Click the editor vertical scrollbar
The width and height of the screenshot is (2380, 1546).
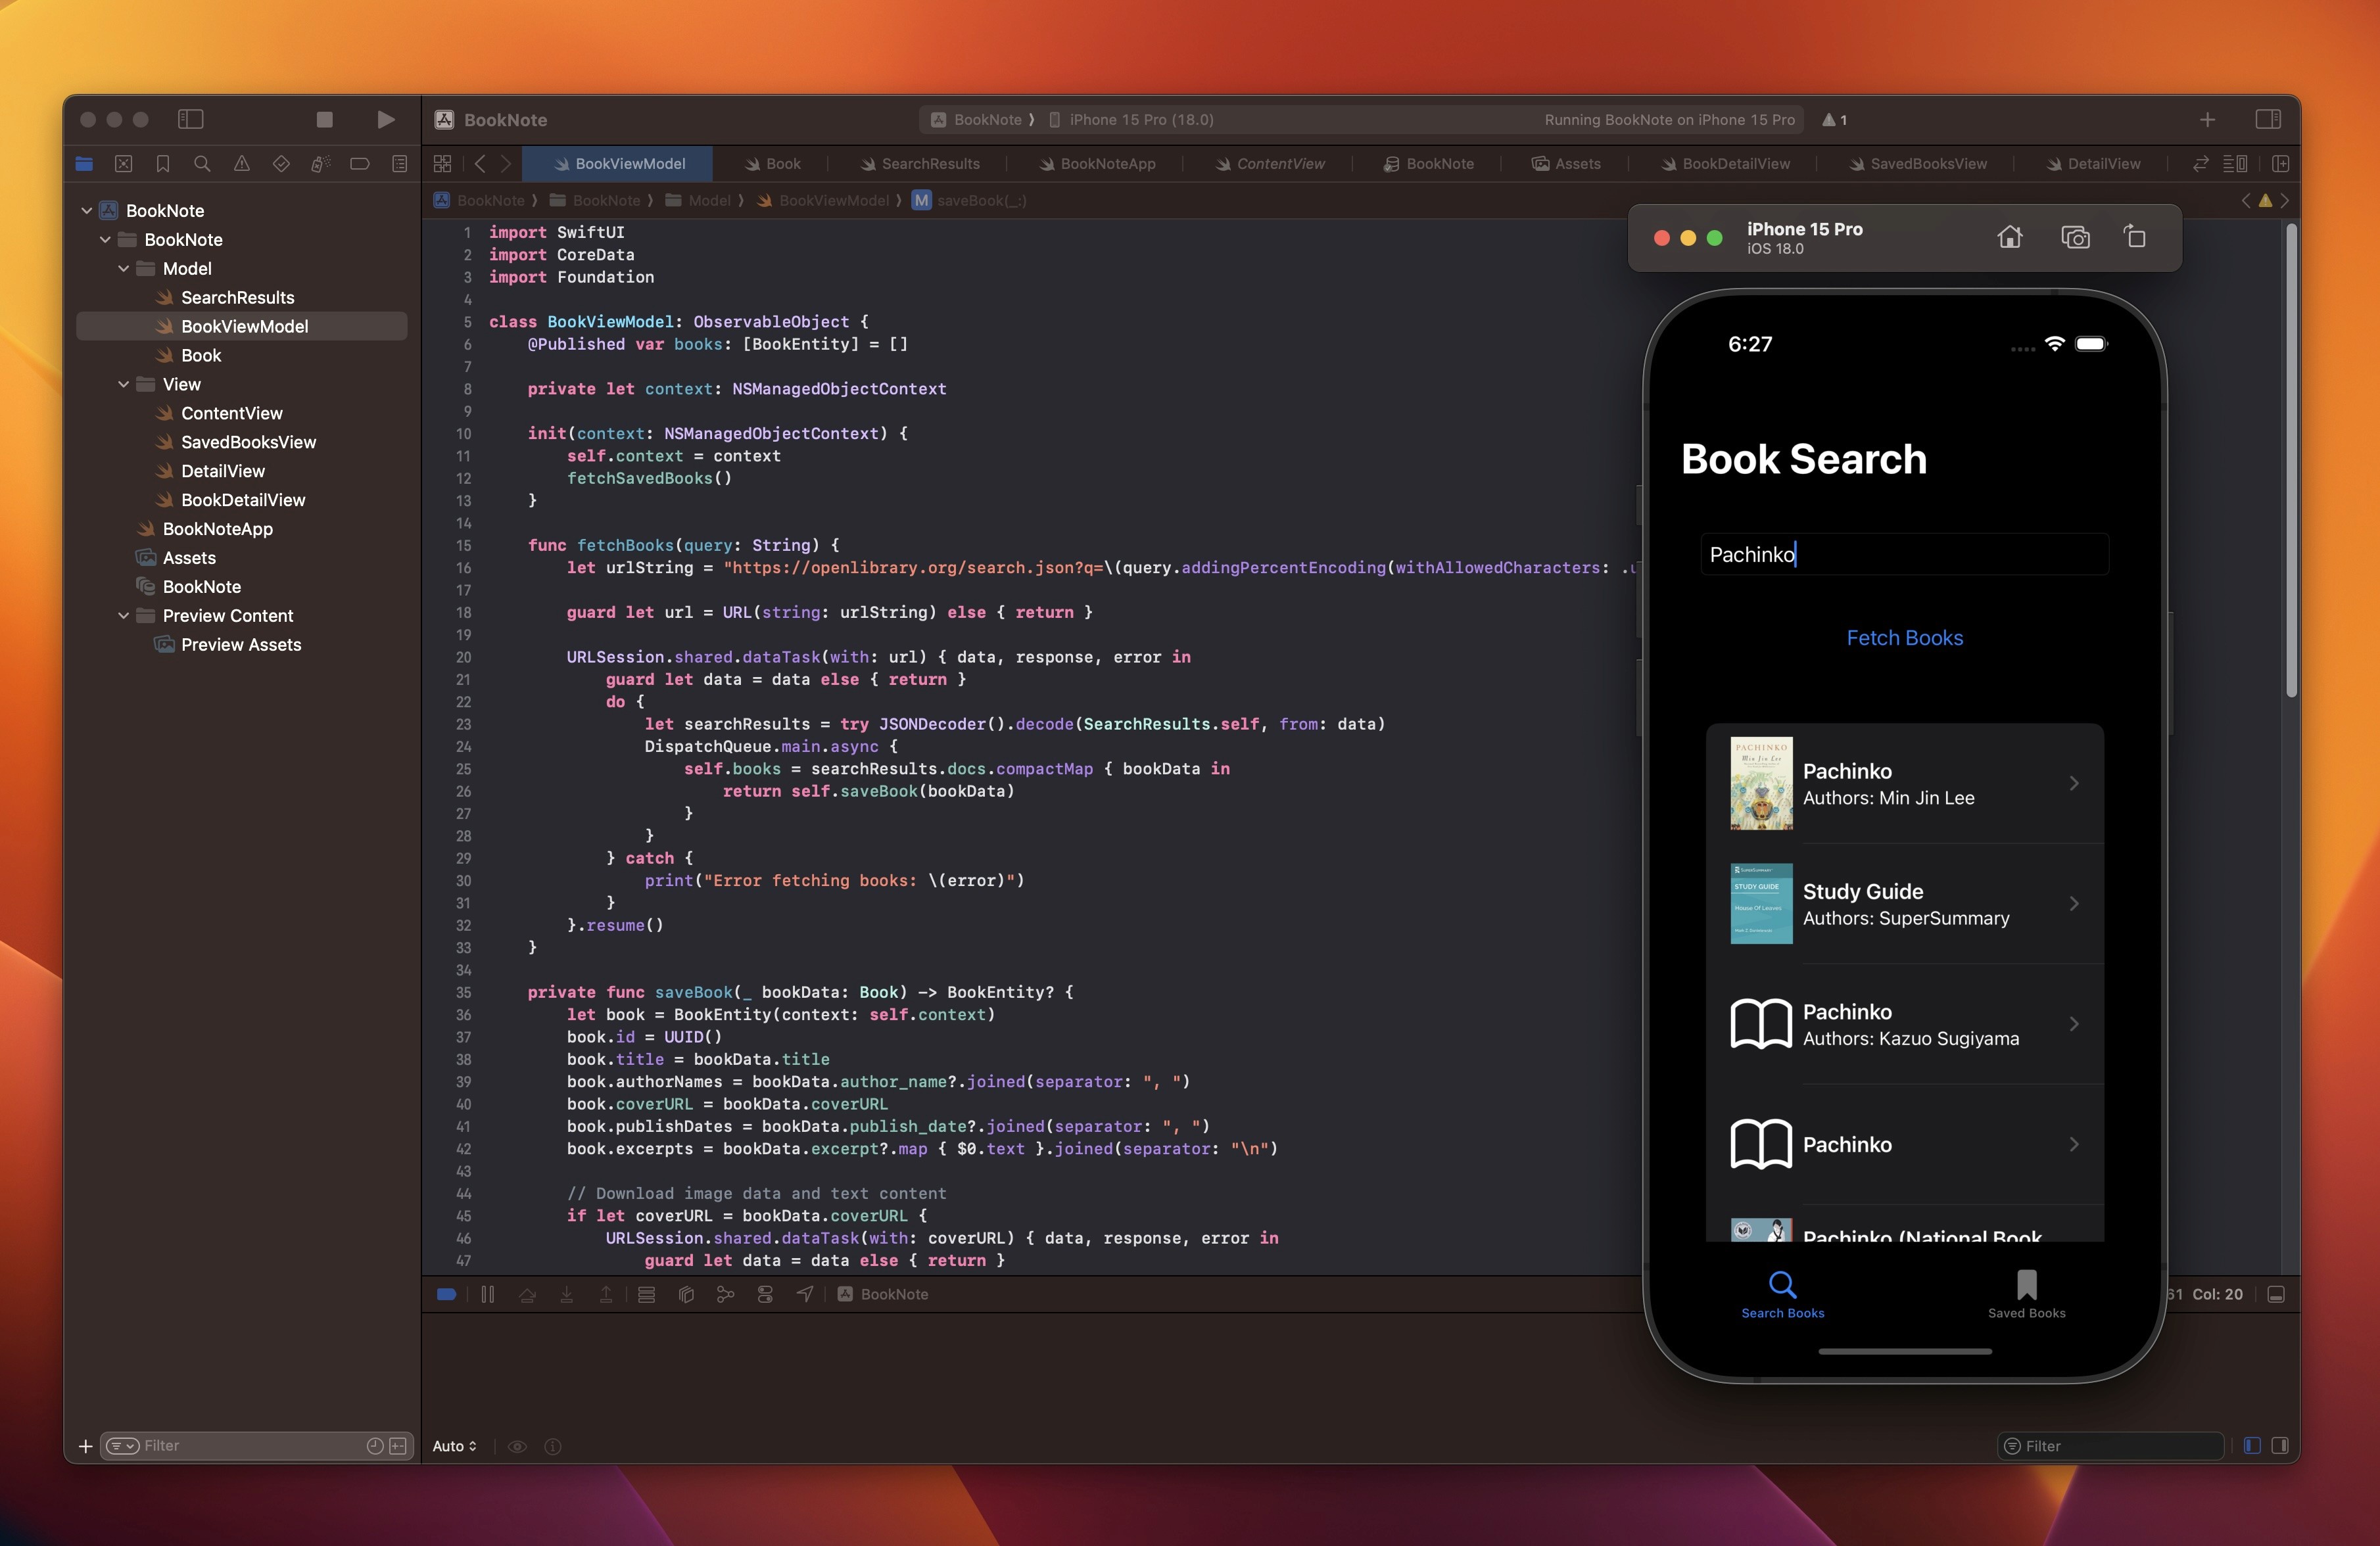point(2291,460)
